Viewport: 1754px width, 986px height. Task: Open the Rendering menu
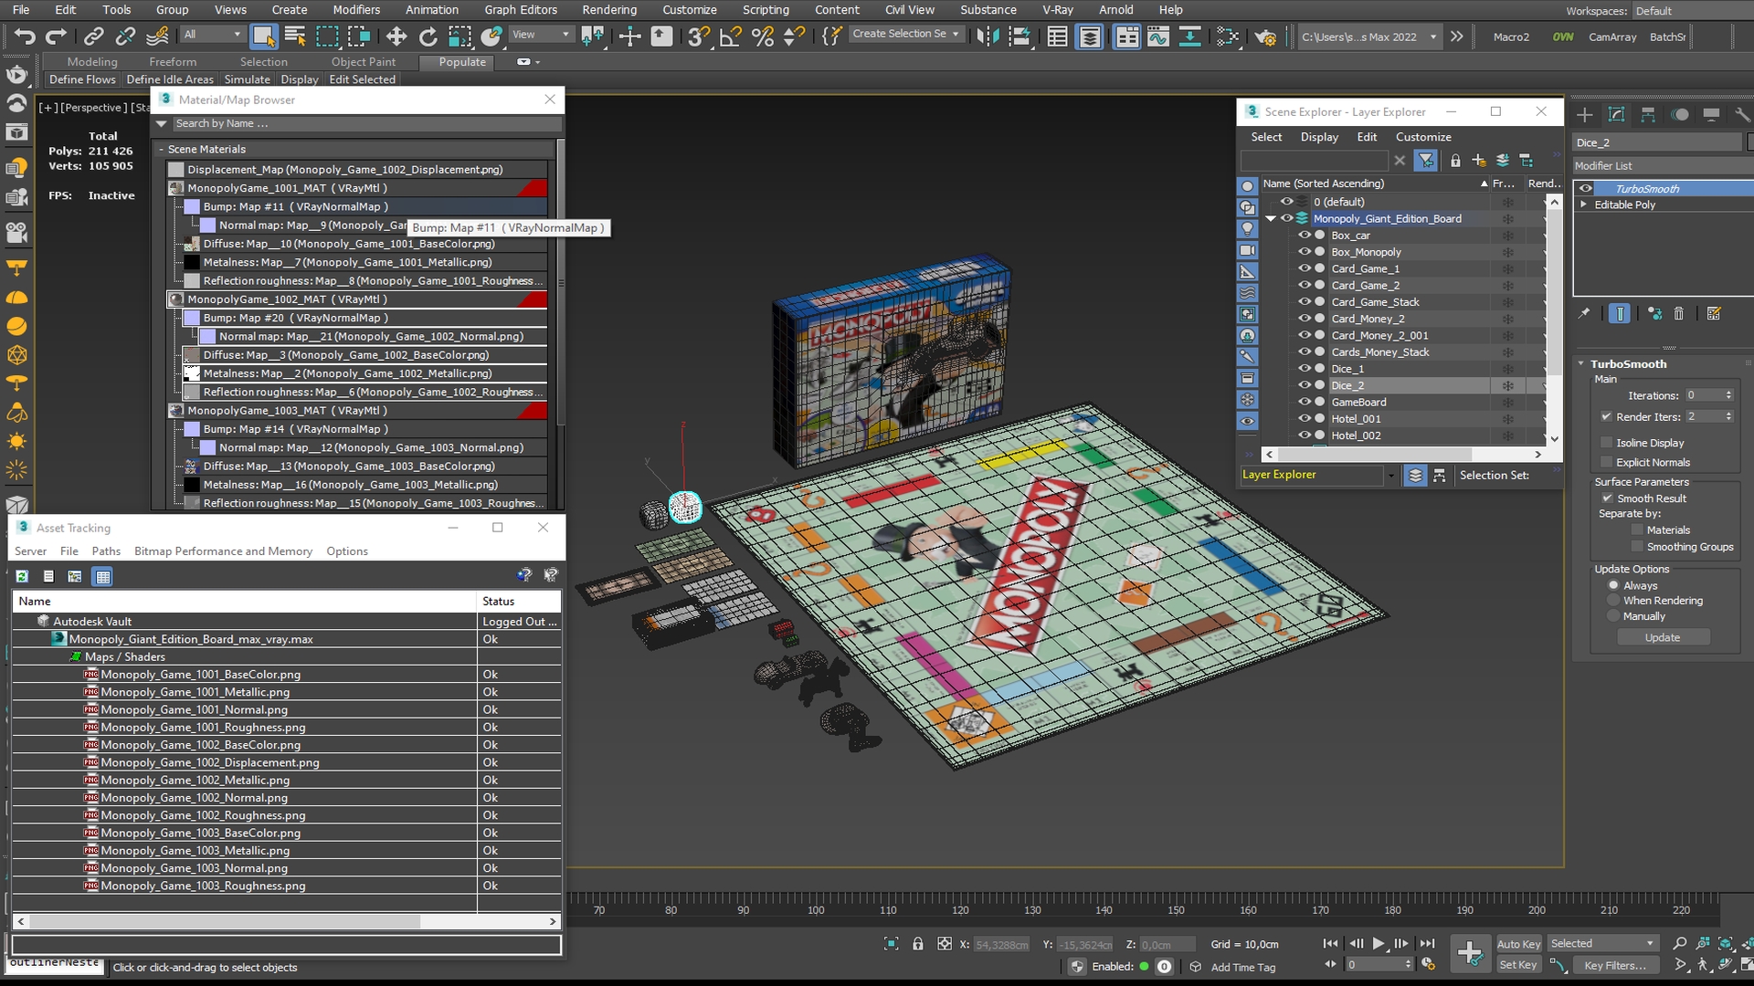point(609,10)
